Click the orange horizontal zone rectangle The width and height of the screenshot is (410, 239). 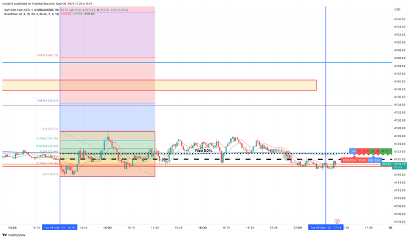coord(159,85)
